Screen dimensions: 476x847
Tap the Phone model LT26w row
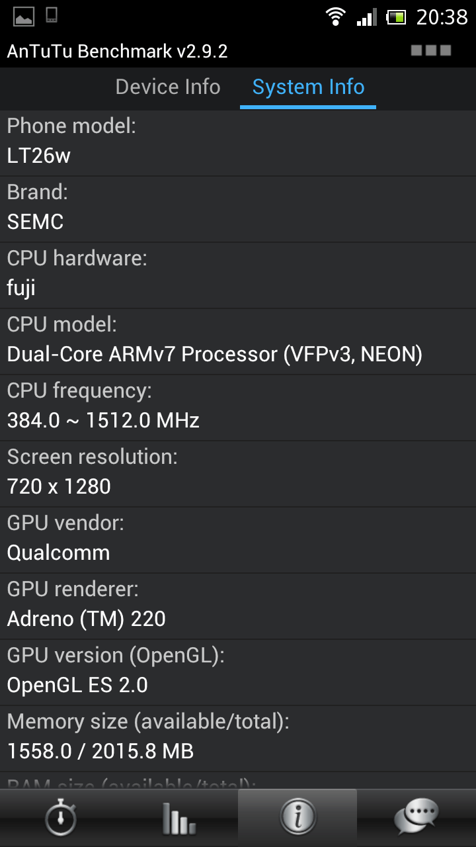(238, 142)
